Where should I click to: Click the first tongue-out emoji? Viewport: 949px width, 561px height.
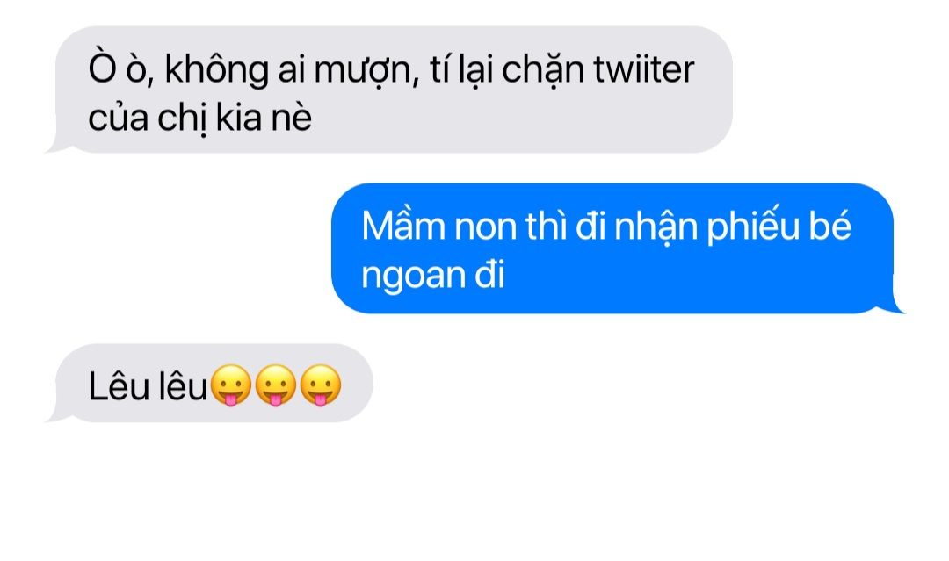[230, 385]
